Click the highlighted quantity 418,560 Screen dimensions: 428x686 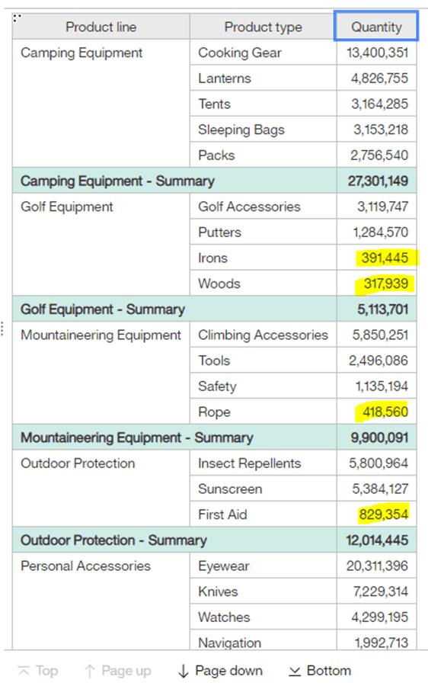(385, 412)
